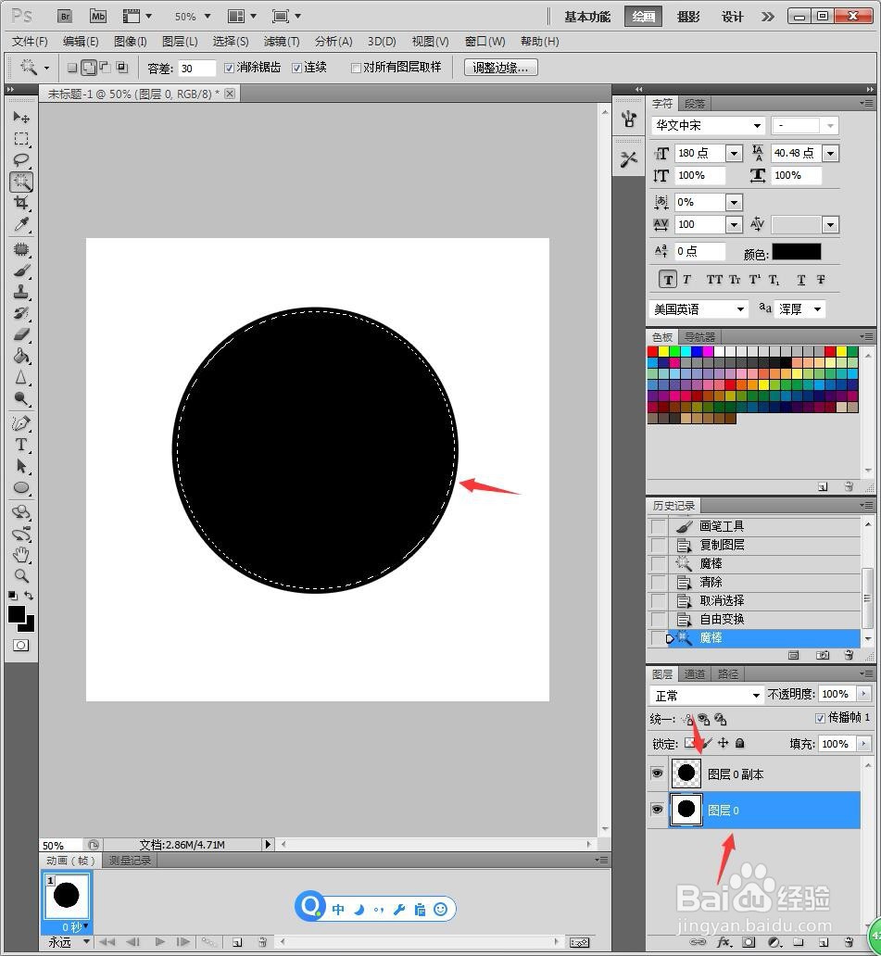Open leading dropdown 40.48 点
This screenshot has width=881, height=956.
830,153
